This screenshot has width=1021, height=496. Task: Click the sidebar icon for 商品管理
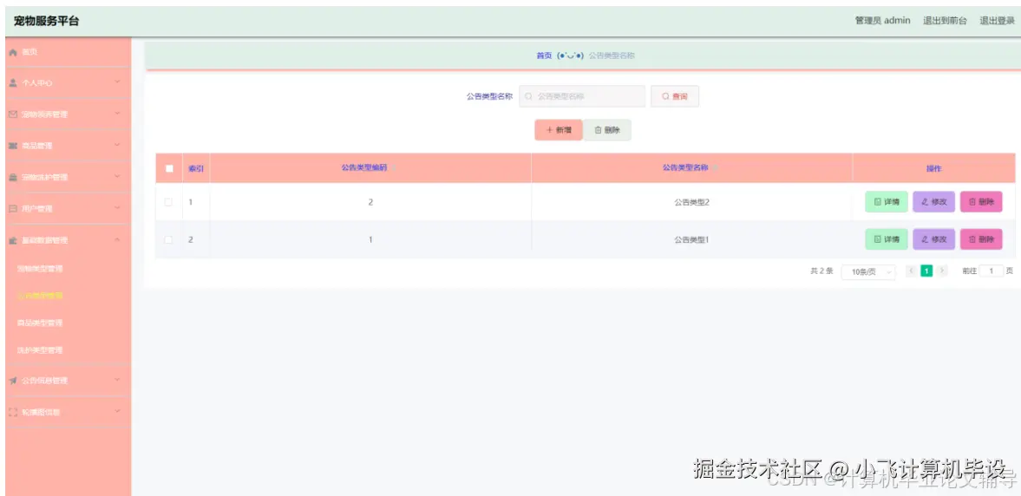[x=12, y=146]
